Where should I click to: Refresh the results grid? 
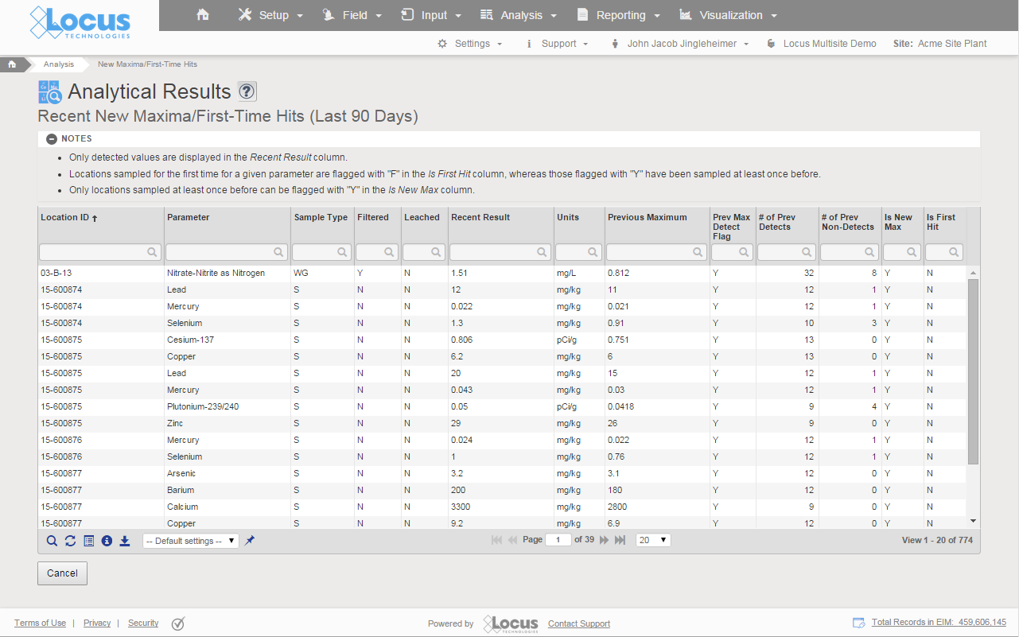coord(70,540)
